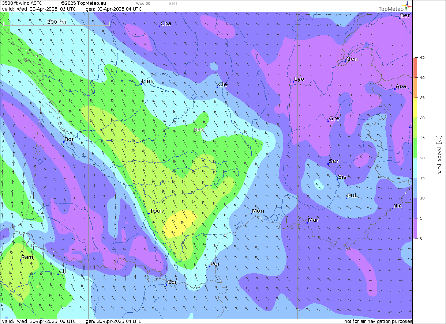446x324 pixels.
Task: Click the pale cyan 15–20 kt legend band
Action: click(x=415, y=168)
